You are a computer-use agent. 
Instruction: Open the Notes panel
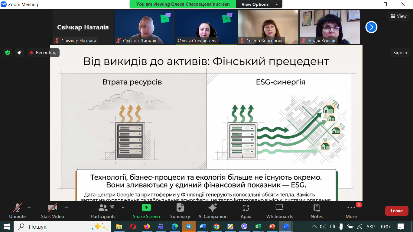point(317,211)
